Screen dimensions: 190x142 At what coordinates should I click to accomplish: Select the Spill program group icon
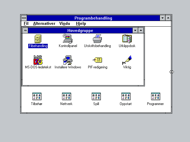click(96, 97)
